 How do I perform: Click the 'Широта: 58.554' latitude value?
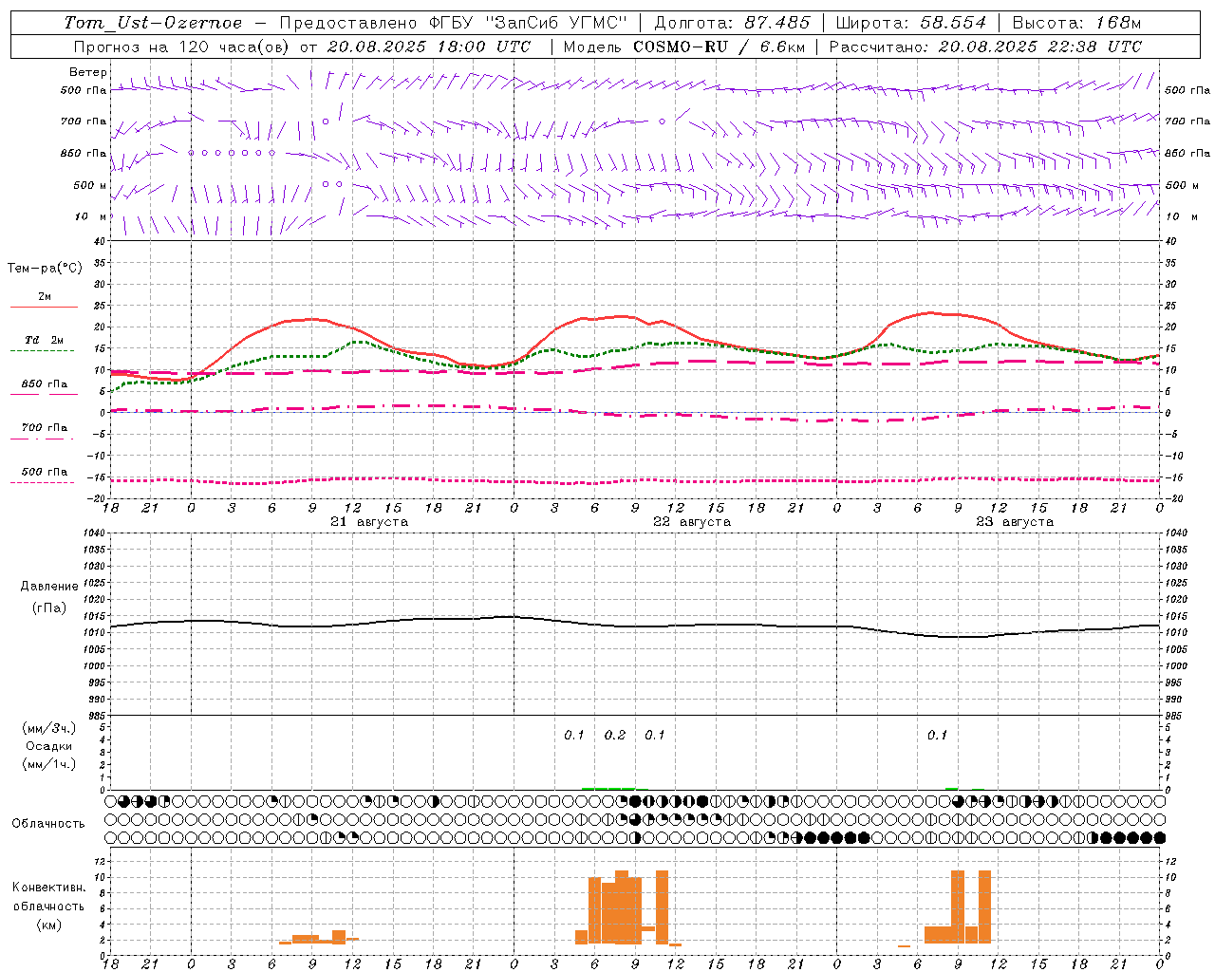click(911, 23)
